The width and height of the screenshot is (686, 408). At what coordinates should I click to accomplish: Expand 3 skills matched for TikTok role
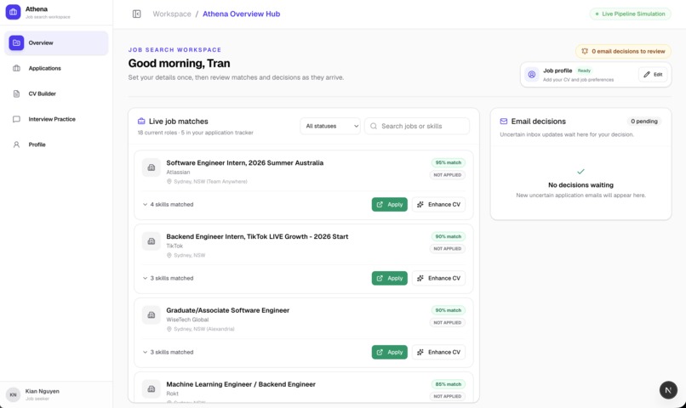coord(168,278)
